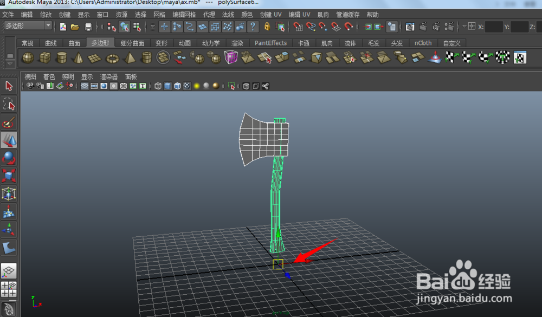Click the green Y-axis manipulator arrow
Screen dimensions: 542x317
pos(278,234)
